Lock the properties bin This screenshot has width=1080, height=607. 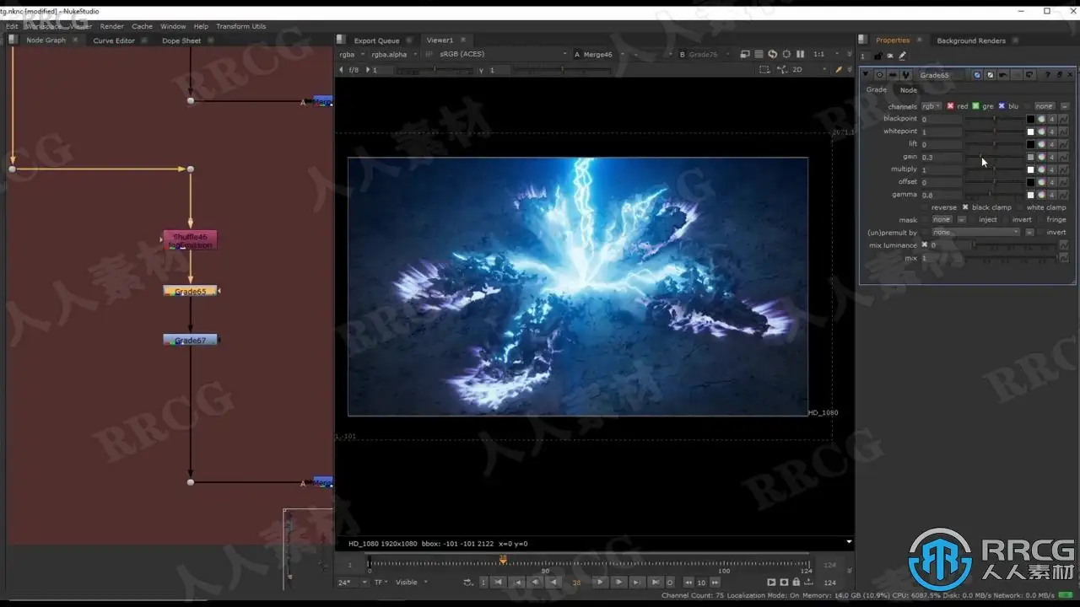[x=878, y=56]
